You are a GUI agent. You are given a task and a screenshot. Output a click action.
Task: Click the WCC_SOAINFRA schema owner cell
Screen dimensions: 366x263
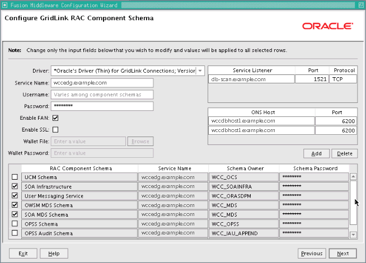(243, 186)
